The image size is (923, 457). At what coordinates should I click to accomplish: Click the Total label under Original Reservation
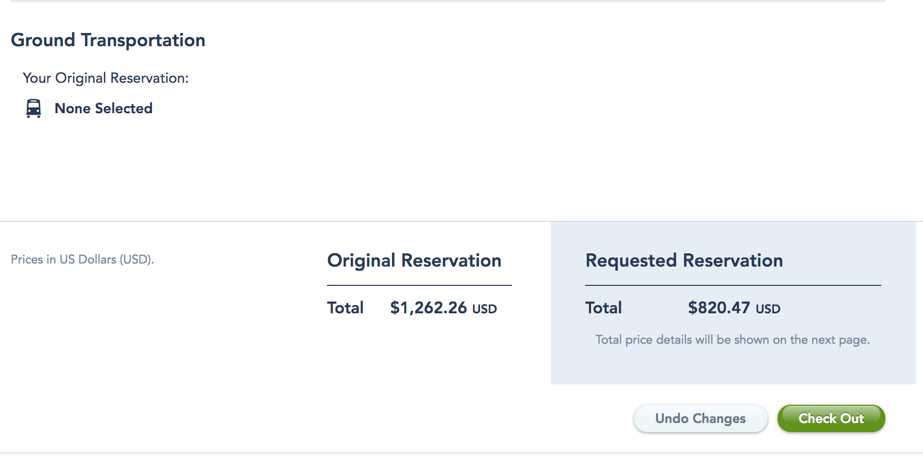345,308
